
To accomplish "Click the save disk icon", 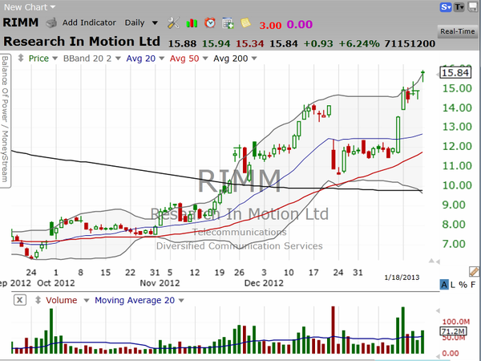I will click(473, 6).
